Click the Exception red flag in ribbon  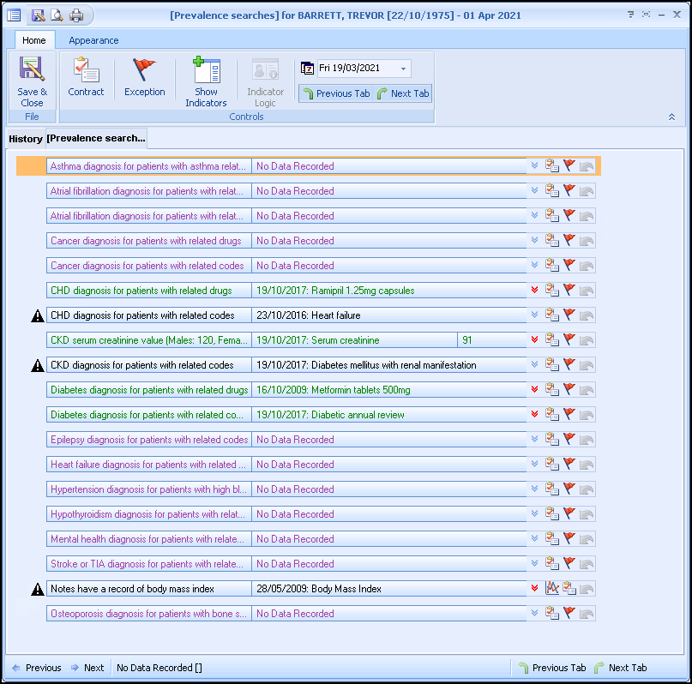144,72
